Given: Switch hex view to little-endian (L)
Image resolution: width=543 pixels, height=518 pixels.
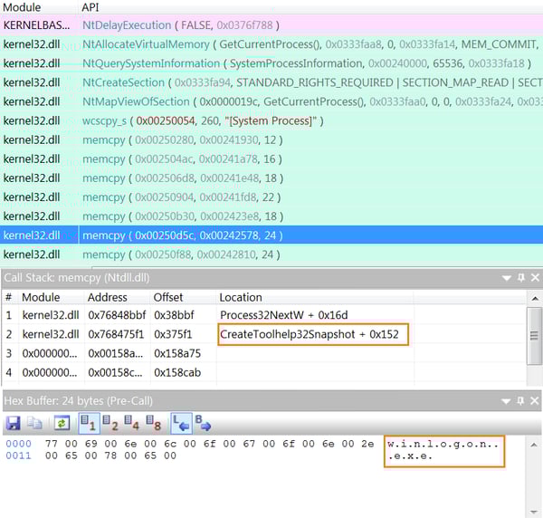Looking at the screenshot, I should pyautogui.click(x=181, y=423).
